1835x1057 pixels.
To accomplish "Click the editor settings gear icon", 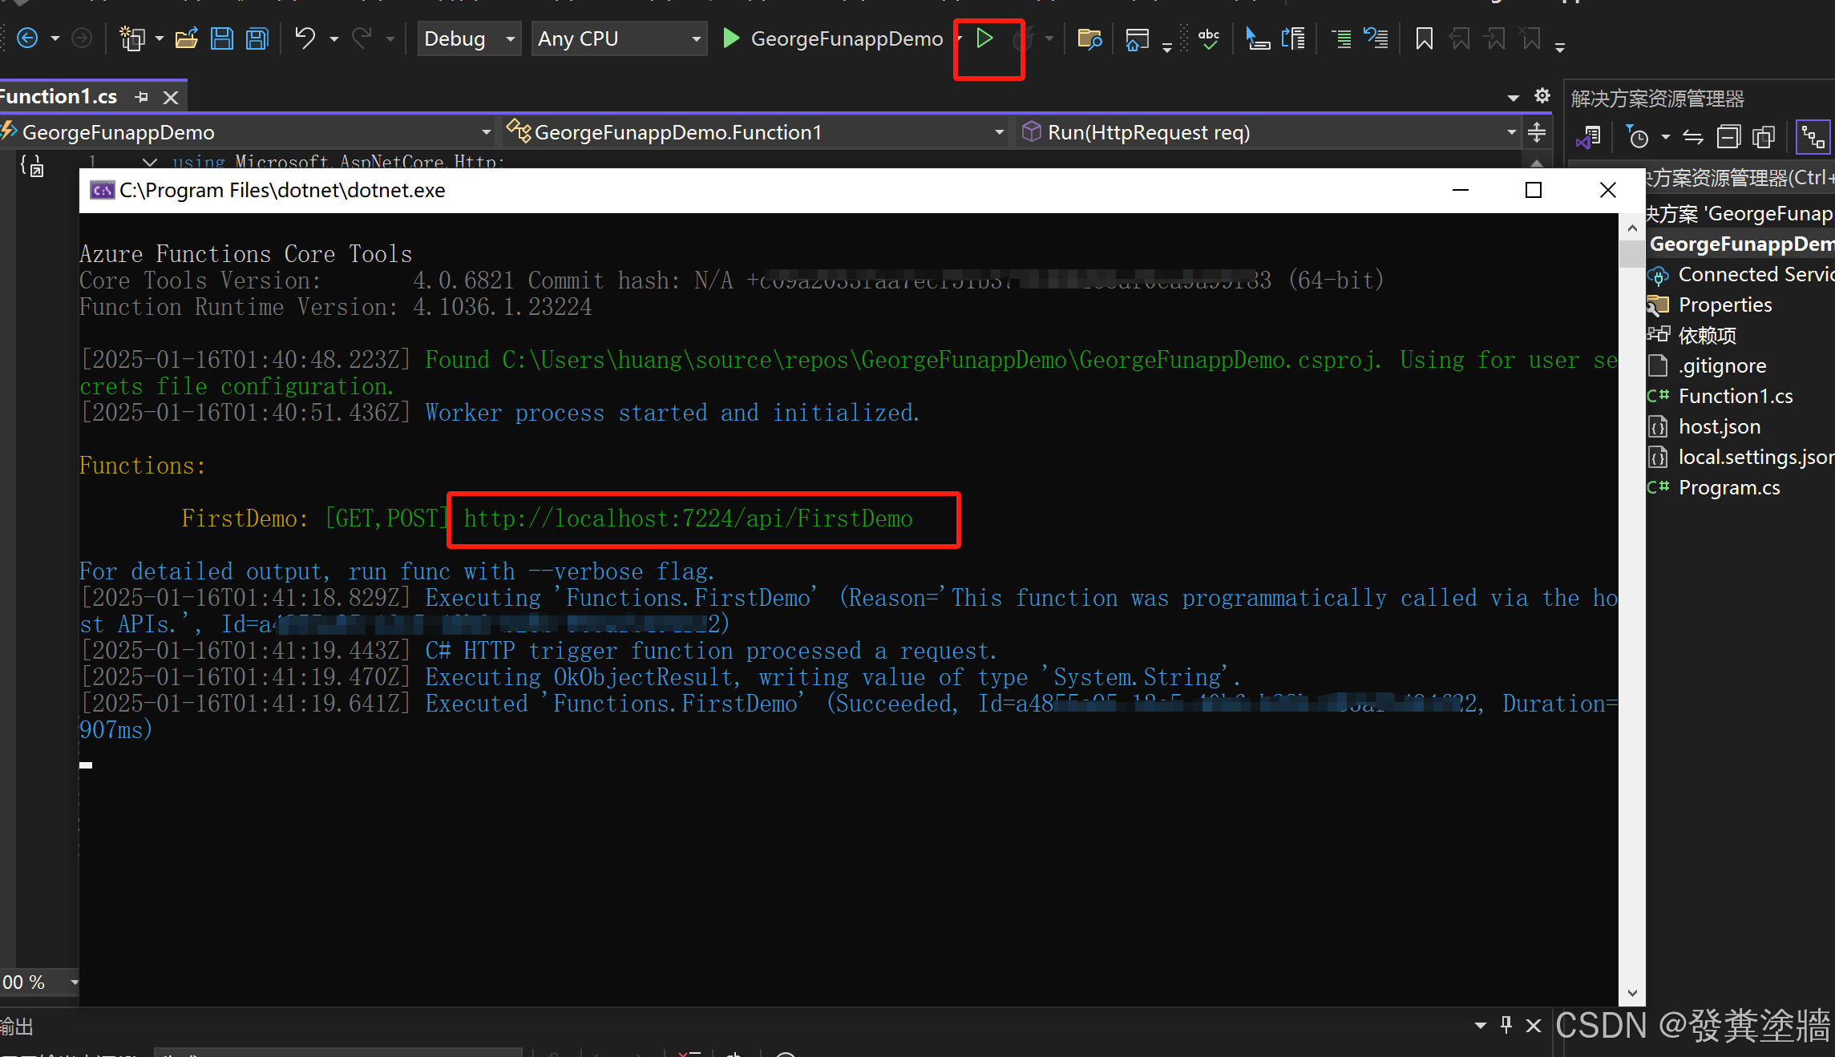I will pos(1542,96).
